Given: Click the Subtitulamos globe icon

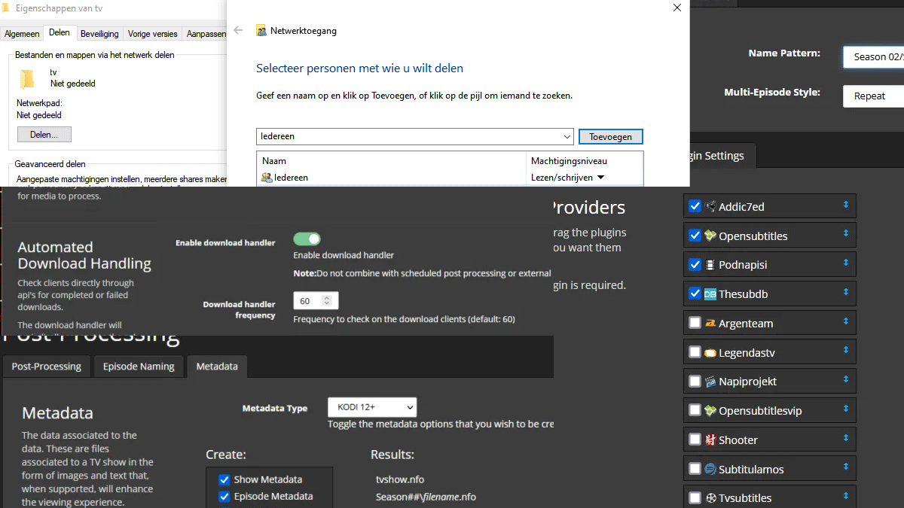Looking at the screenshot, I should click(x=710, y=469).
